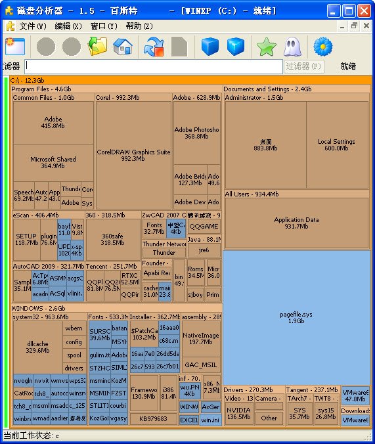Image resolution: width=375 pixels, height=444 pixels.
Task: Select the wbem folder block
Action: (x=74, y=328)
